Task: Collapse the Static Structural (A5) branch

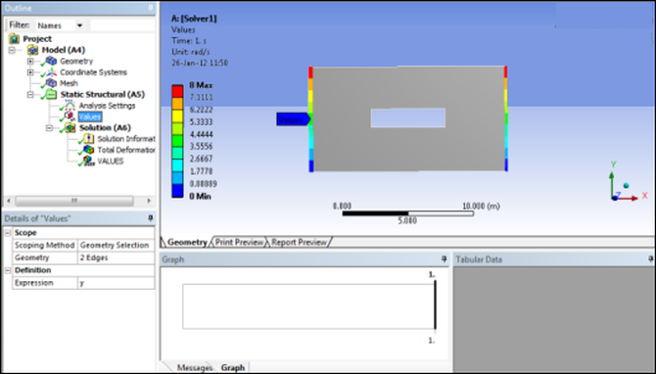Action: click(x=30, y=94)
